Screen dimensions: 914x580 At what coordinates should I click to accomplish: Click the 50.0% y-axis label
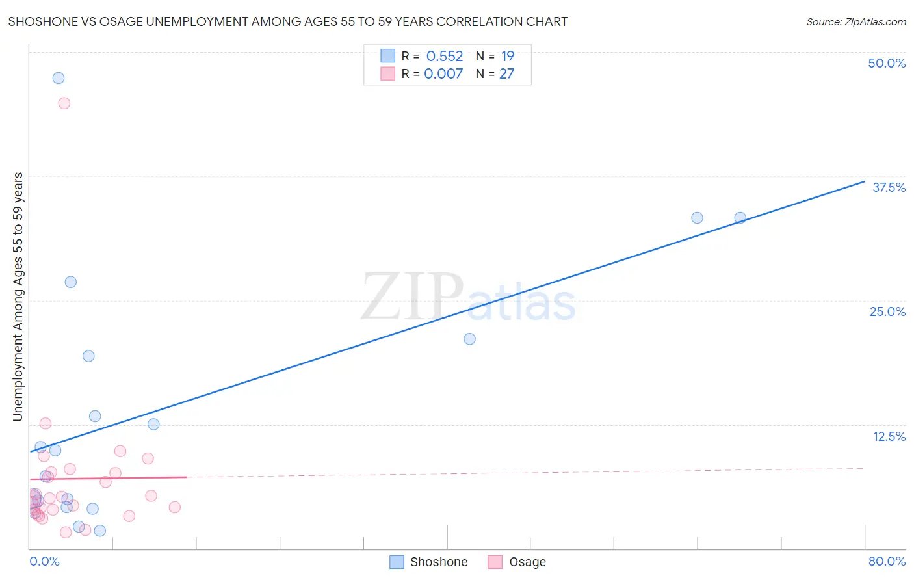[x=887, y=63]
